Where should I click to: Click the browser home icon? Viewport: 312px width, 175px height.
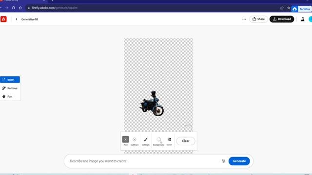tap(20, 8)
